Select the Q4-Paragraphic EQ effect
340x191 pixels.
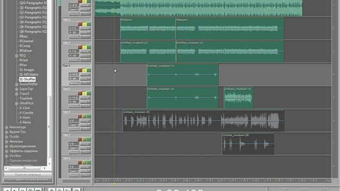click(33, 22)
